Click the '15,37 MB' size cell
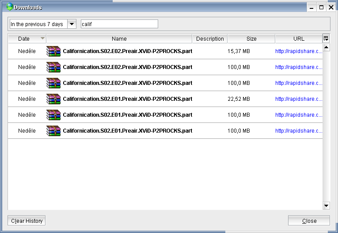This screenshot has width=338, height=233. click(x=239, y=51)
